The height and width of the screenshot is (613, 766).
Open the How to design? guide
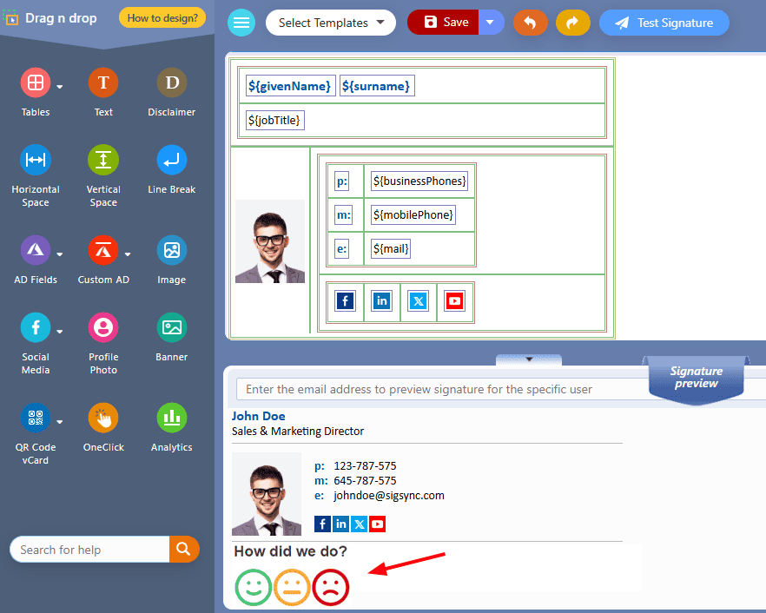click(x=162, y=18)
